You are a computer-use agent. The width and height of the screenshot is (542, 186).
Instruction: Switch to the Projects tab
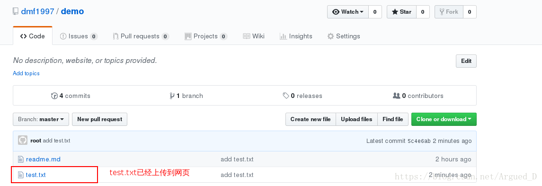(x=205, y=36)
